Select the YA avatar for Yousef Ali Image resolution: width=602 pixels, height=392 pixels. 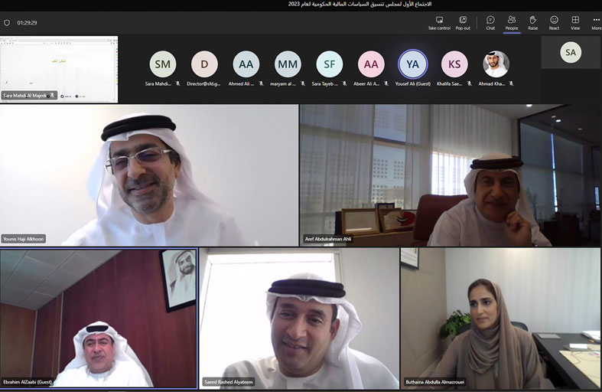[x=413, y=64]
